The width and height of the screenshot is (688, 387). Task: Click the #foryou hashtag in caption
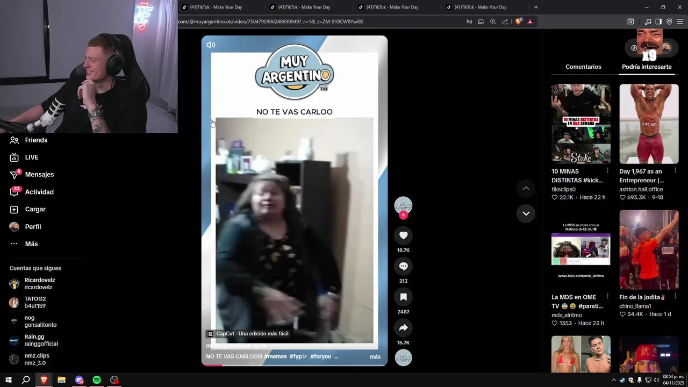320,356
